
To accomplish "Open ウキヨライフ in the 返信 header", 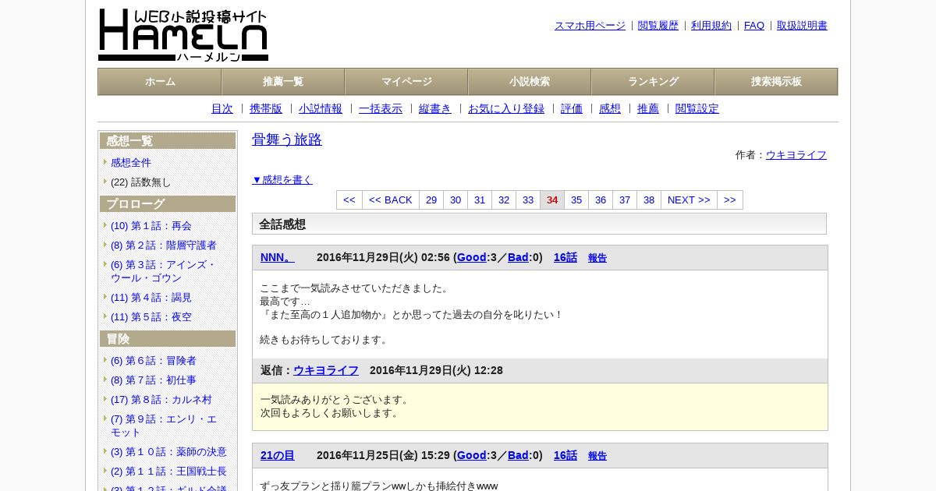I will coord(326,370).
